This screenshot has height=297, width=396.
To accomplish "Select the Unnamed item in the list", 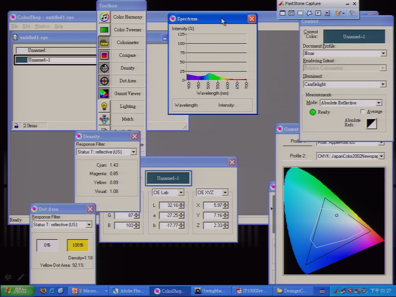I will 56,50.
